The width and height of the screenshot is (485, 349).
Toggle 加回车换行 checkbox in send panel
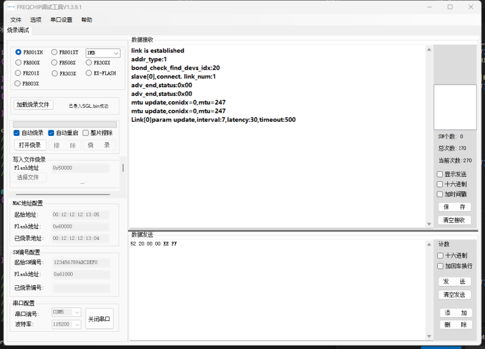tap(440, 266)
